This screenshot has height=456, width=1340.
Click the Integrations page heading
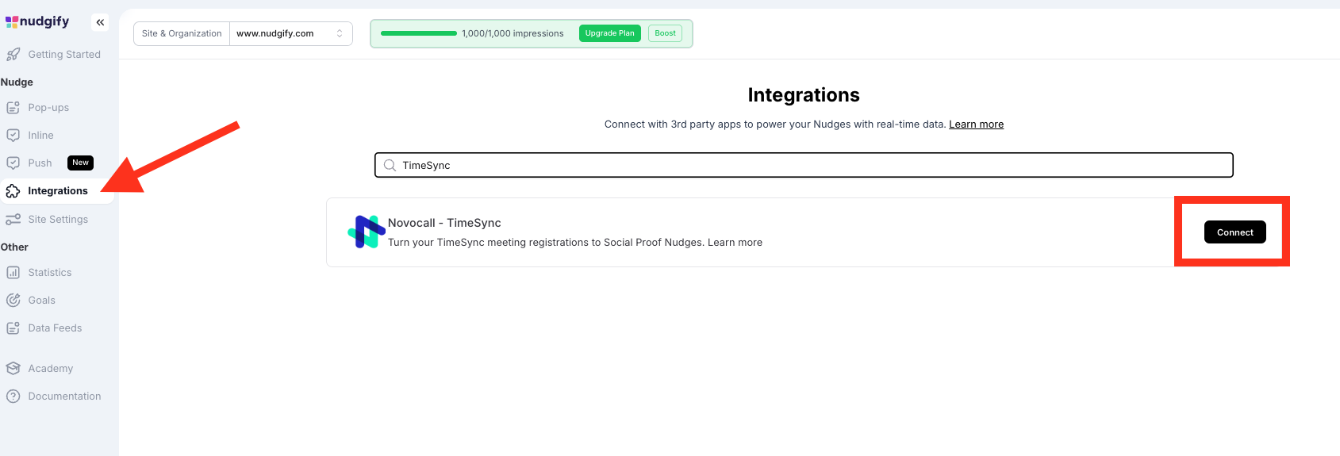[x=804, y=95]
